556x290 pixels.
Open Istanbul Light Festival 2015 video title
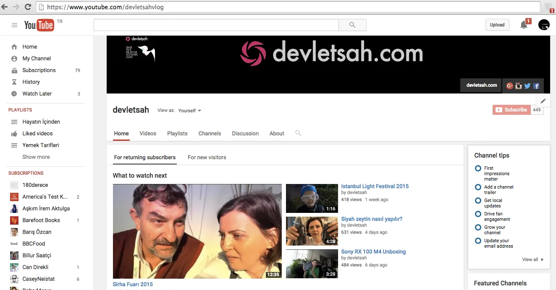(375, 186)
